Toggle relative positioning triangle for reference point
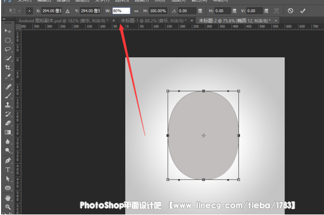The height and width of the screenshot is (215, 324). pos(67,11)
